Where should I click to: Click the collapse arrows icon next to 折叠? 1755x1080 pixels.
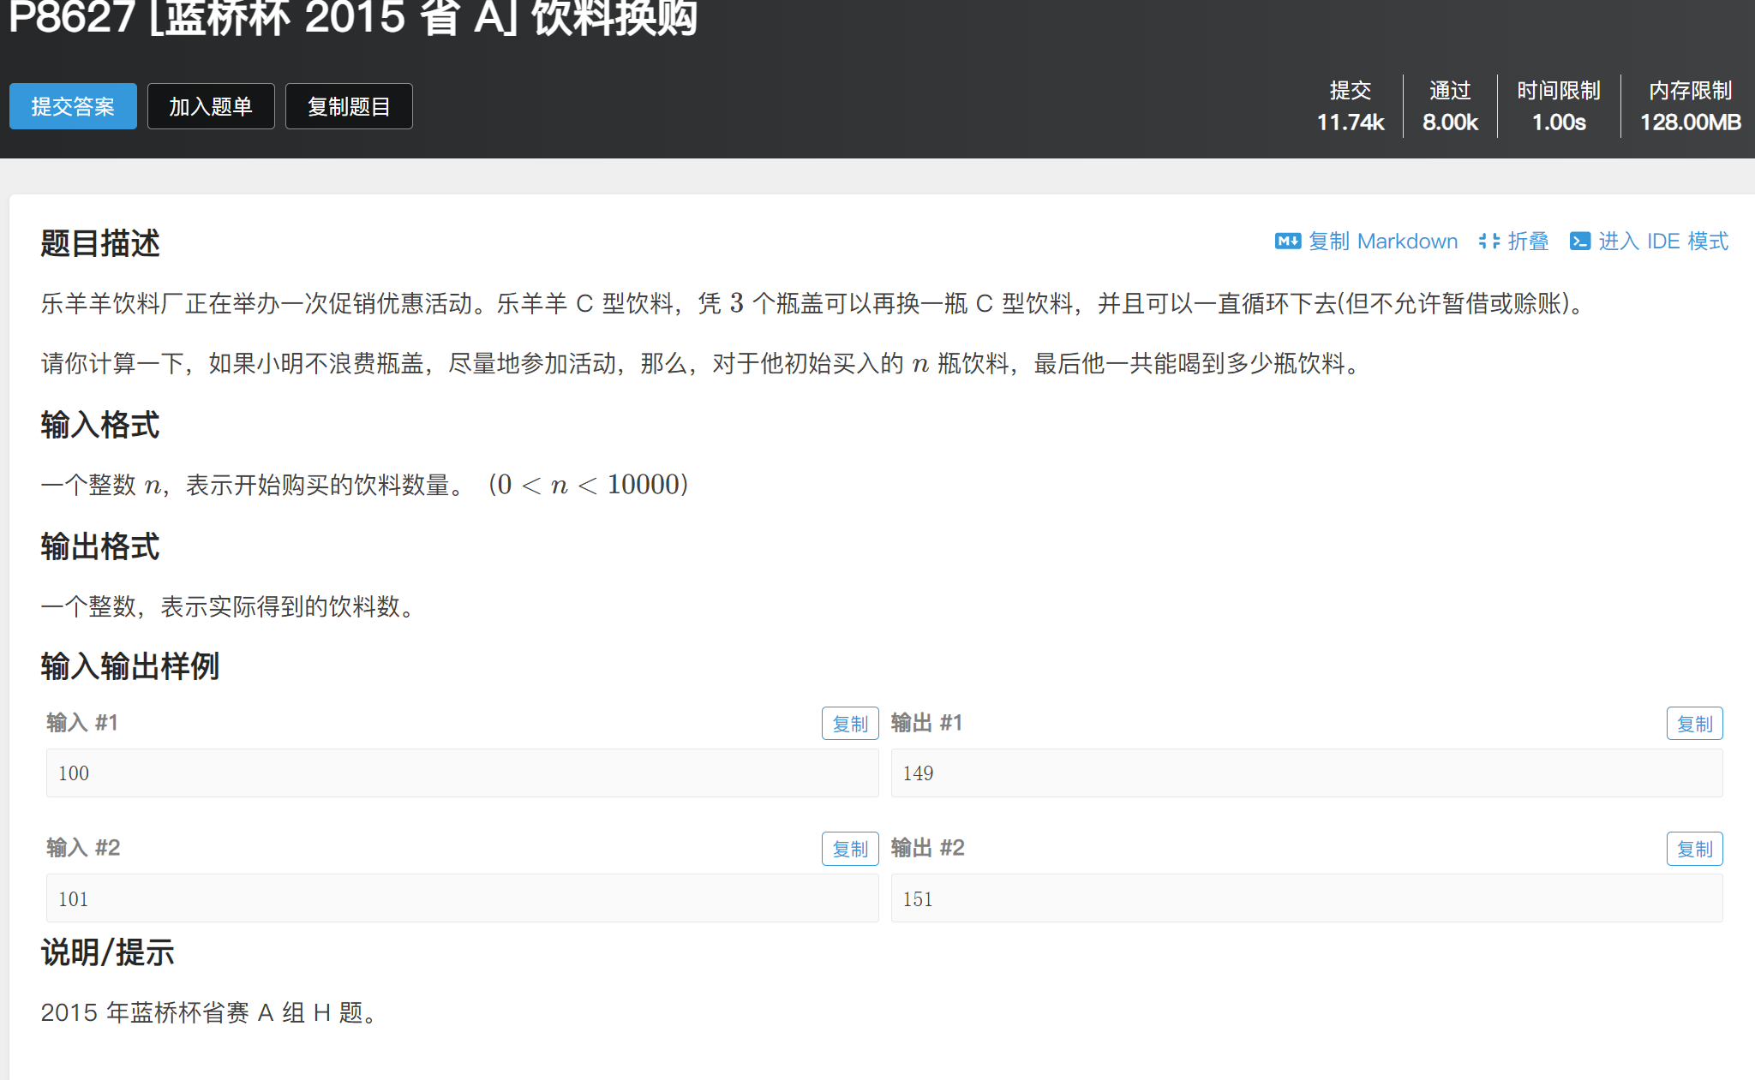click(x=1489, y=242)
